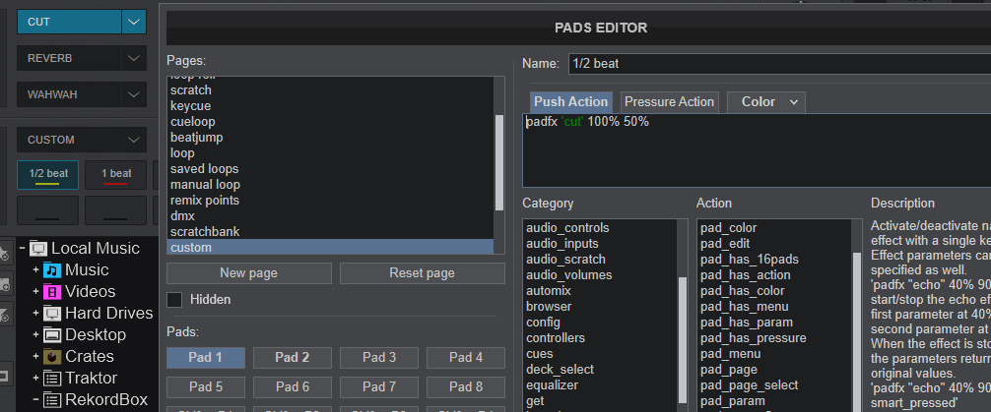
Task: Select the remix points page
Action: pos(331,201)
